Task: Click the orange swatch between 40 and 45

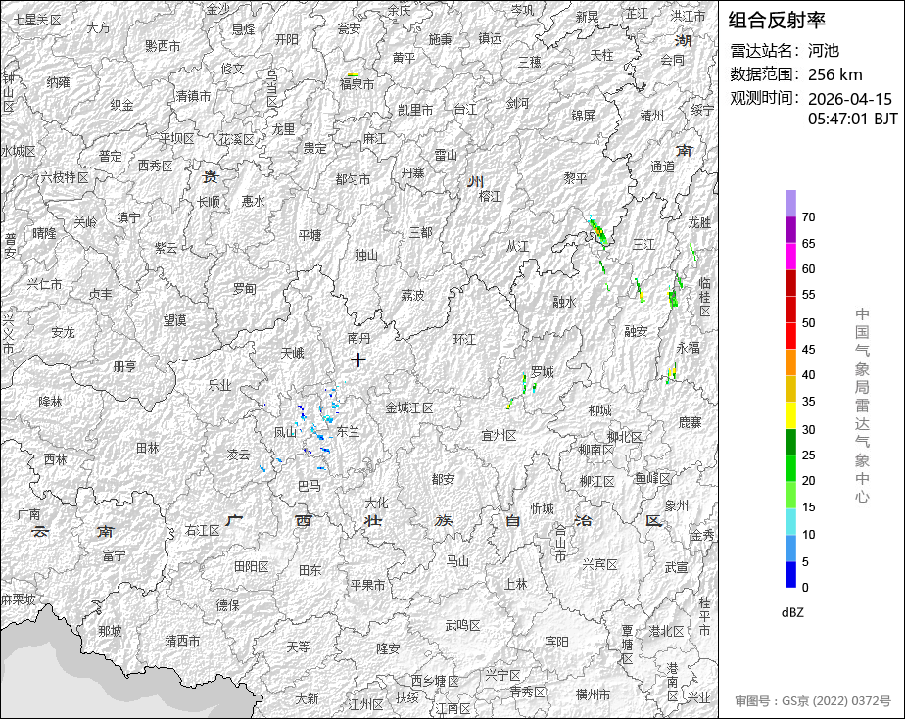Action: pyautogui.click(x=790, y=362)
